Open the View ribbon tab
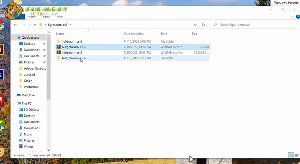This screenshot has width=300, height=164. [x=60, y=17]
